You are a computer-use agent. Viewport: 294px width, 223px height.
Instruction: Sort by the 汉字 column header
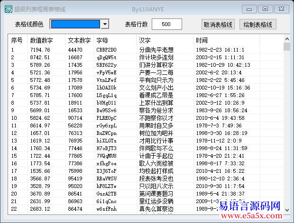point(165,40)
